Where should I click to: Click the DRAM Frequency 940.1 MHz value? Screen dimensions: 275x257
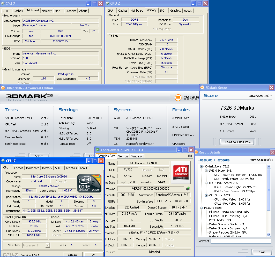pyautogui.click(x=166, y=40)
